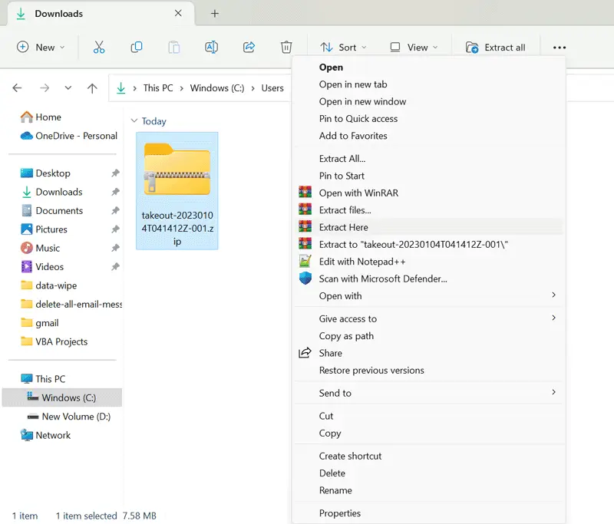Click the Back arrow navigation icon
This screenshot has width=614, height=524.
click(18, 88)
